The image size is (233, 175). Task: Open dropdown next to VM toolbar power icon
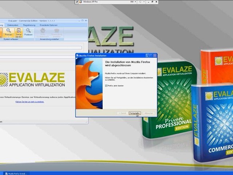[145, 2]
